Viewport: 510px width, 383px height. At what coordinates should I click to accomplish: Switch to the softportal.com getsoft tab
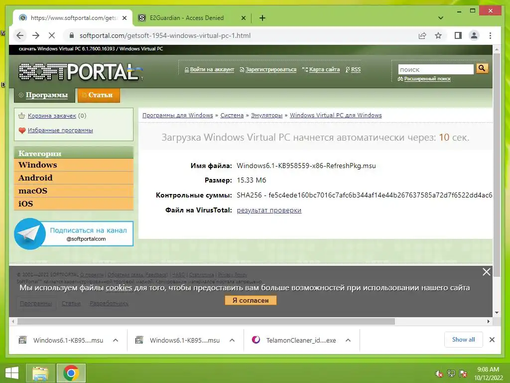tap(73, 18)
